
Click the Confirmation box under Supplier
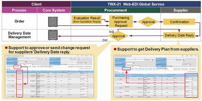click(179, 22)
